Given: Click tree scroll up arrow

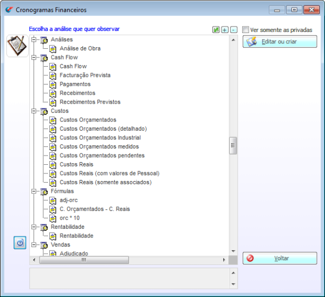Looking at the screenshot, I should (x=233, y=40).
